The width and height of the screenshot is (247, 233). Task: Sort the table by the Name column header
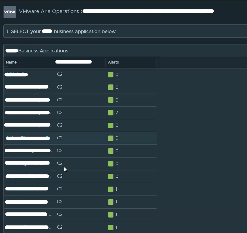11,62
